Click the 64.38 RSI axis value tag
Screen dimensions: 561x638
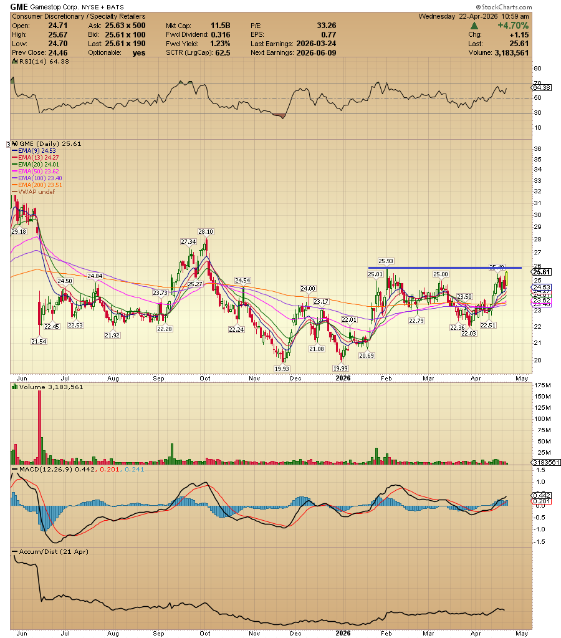point(542,87)
